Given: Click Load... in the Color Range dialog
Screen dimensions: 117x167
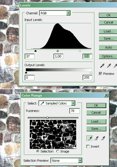Looking at the screenshot, I should coord(96,122).
